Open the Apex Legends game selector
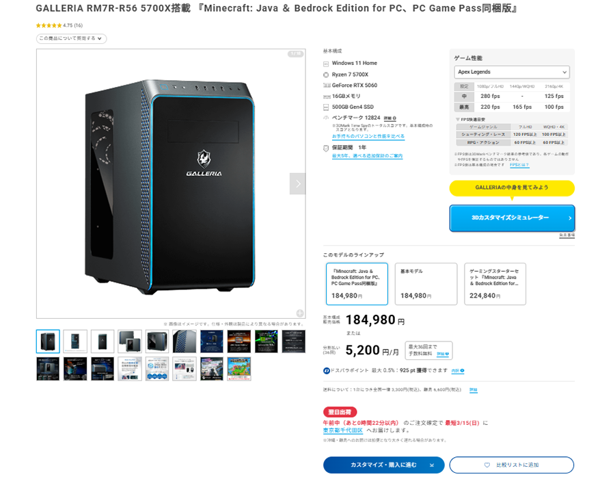 tap(511, 72)
